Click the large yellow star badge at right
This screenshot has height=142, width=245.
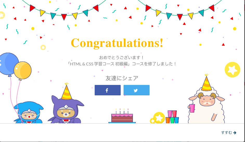coord(232,70)
